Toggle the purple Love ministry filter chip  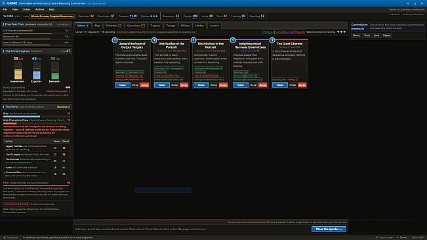pos(289,32)
